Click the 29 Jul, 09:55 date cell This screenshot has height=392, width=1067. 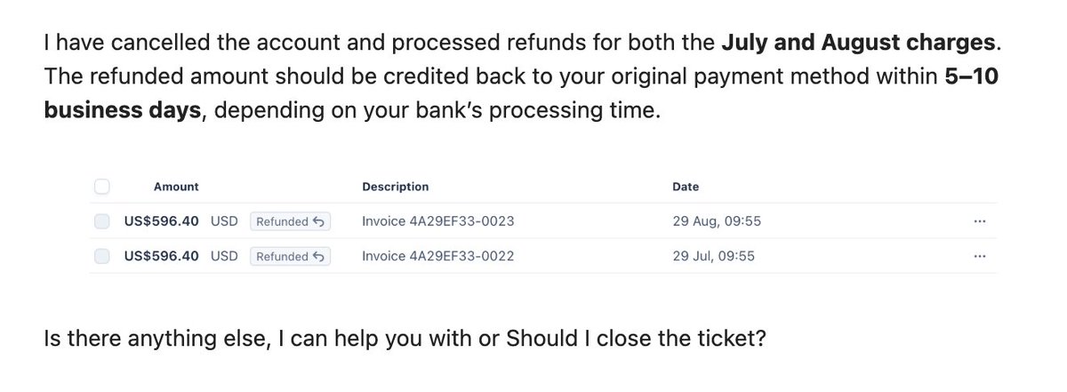pos(714,256)
